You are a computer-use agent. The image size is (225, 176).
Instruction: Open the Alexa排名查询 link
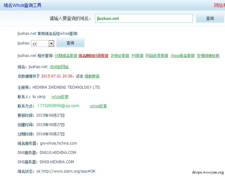tap(182, 56)
